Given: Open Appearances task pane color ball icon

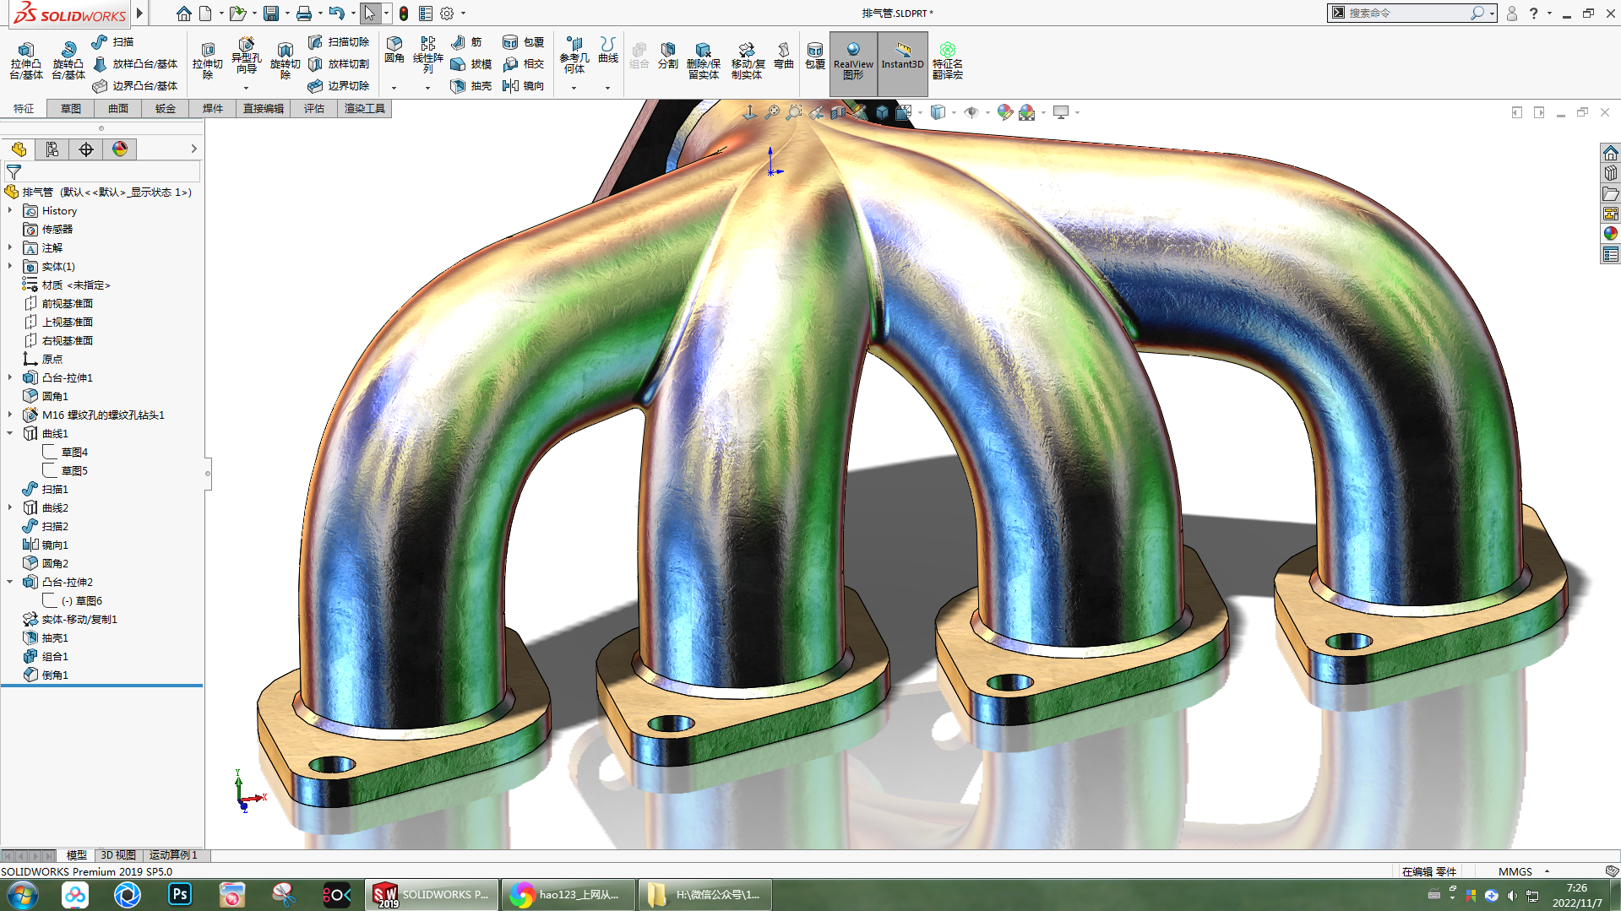Looking at the screenshot, I should pos(1611,234).
